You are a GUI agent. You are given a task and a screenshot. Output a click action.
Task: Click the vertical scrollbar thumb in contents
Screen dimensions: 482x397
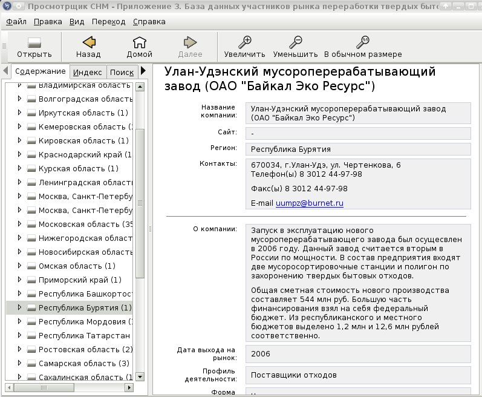pos(140,203)
